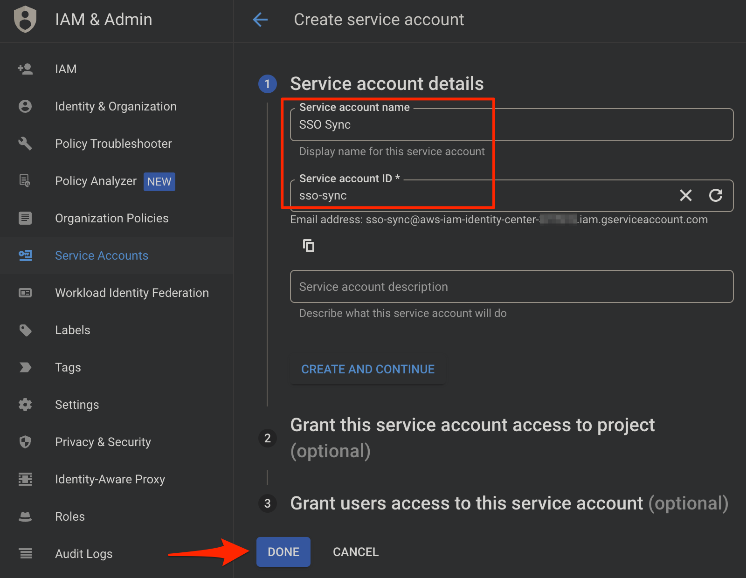
Task: Click the Create service account title
Action: click(x=379, y=20)
